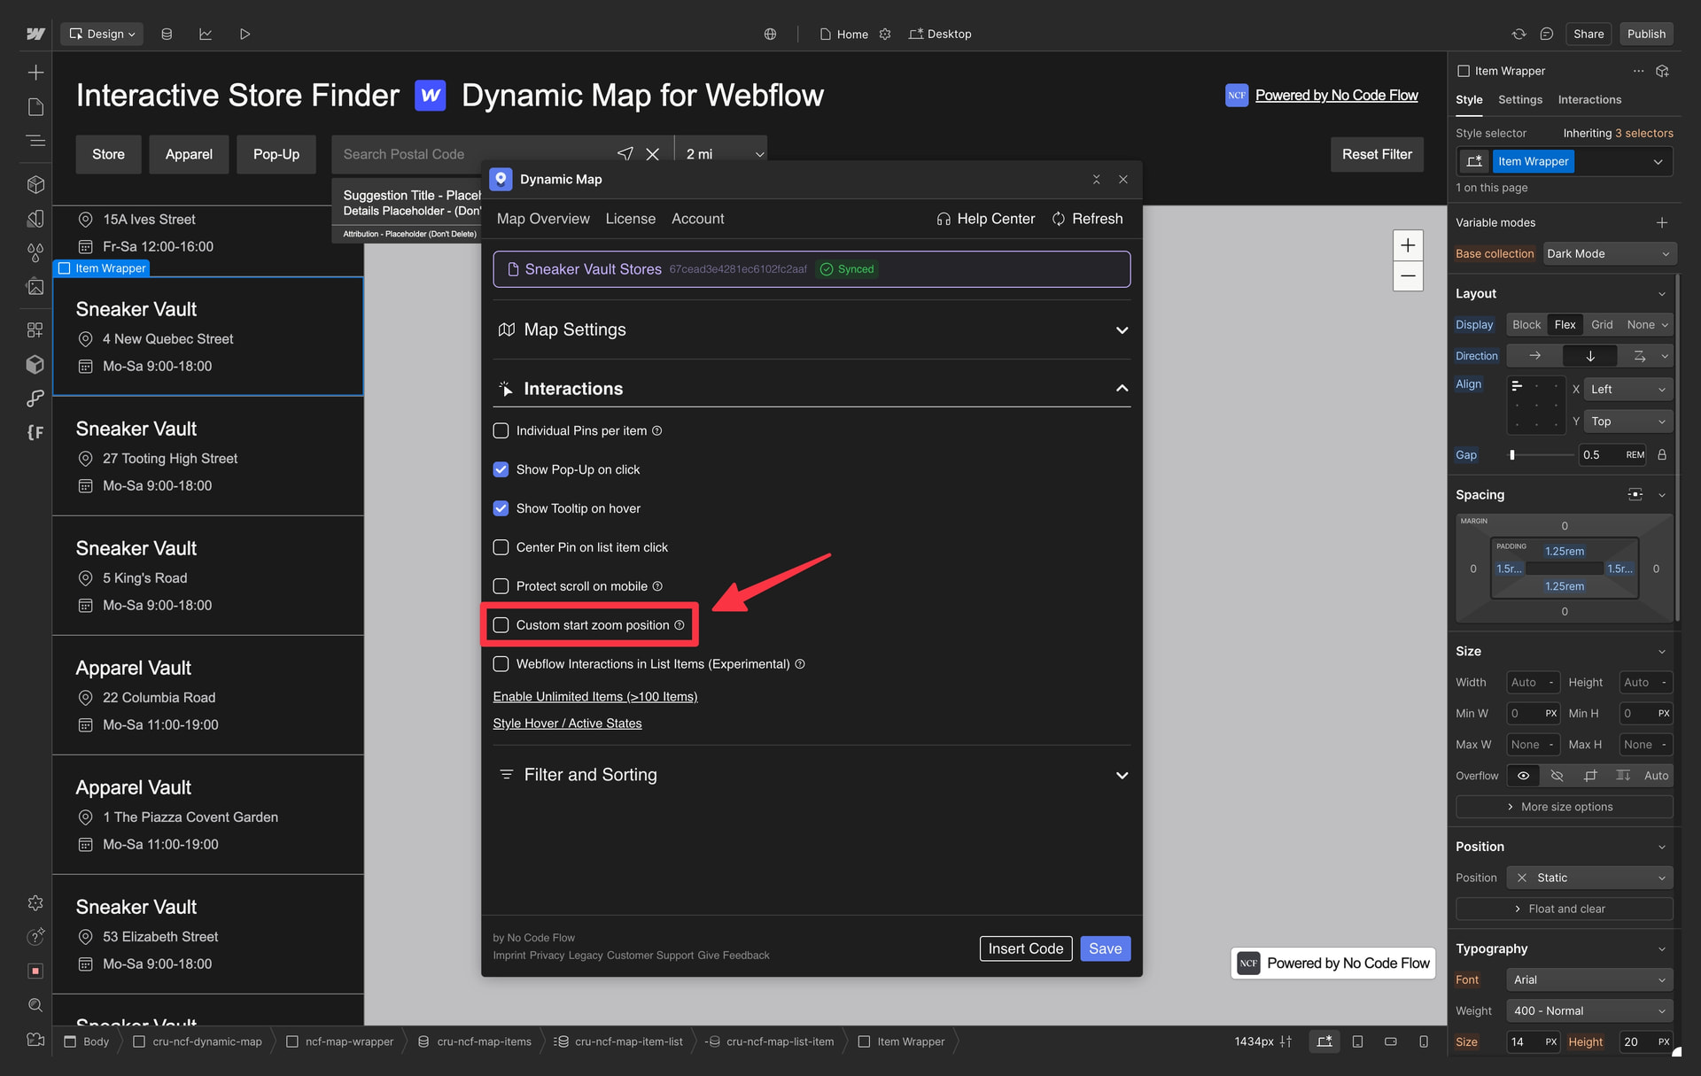Open the 2 mi radius dropdown
Viewport: 1701px width, 1076px height.
coord(721,154)
